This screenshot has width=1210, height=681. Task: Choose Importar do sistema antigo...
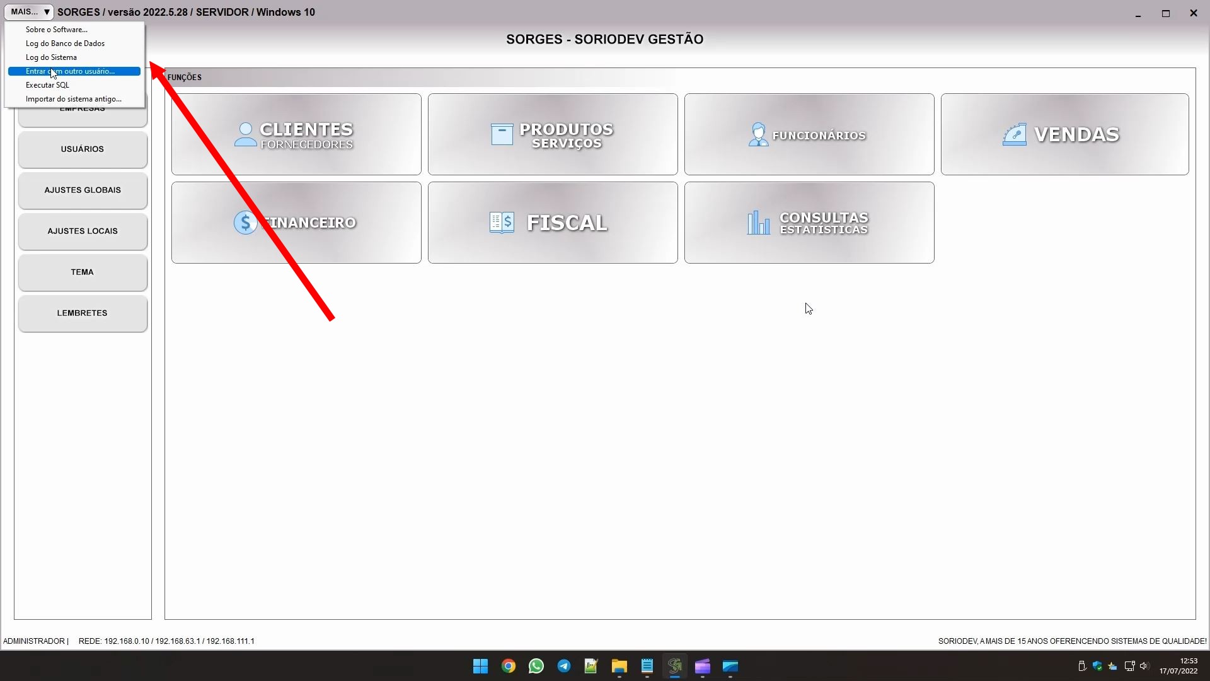coord(73,99)
